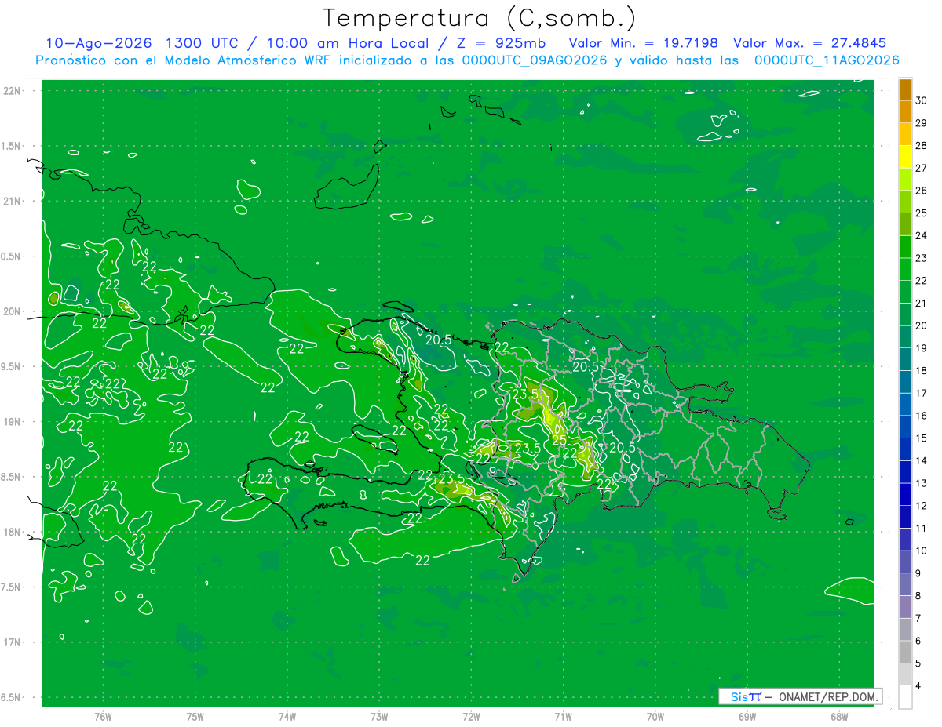
Task: Pick the light green swatch between 25 and 26
Action: pyautogui.click(x=905, y=202)
